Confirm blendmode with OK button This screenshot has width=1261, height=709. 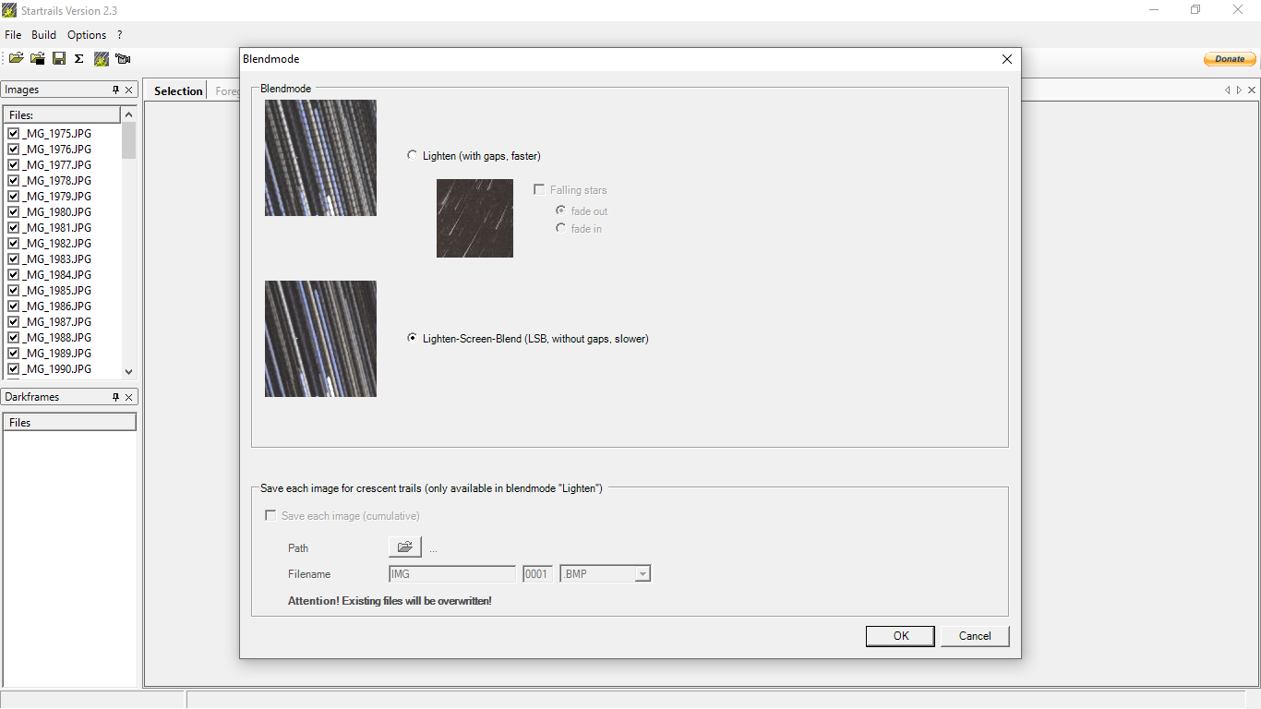pyautogui.click(x=901, y=636)
